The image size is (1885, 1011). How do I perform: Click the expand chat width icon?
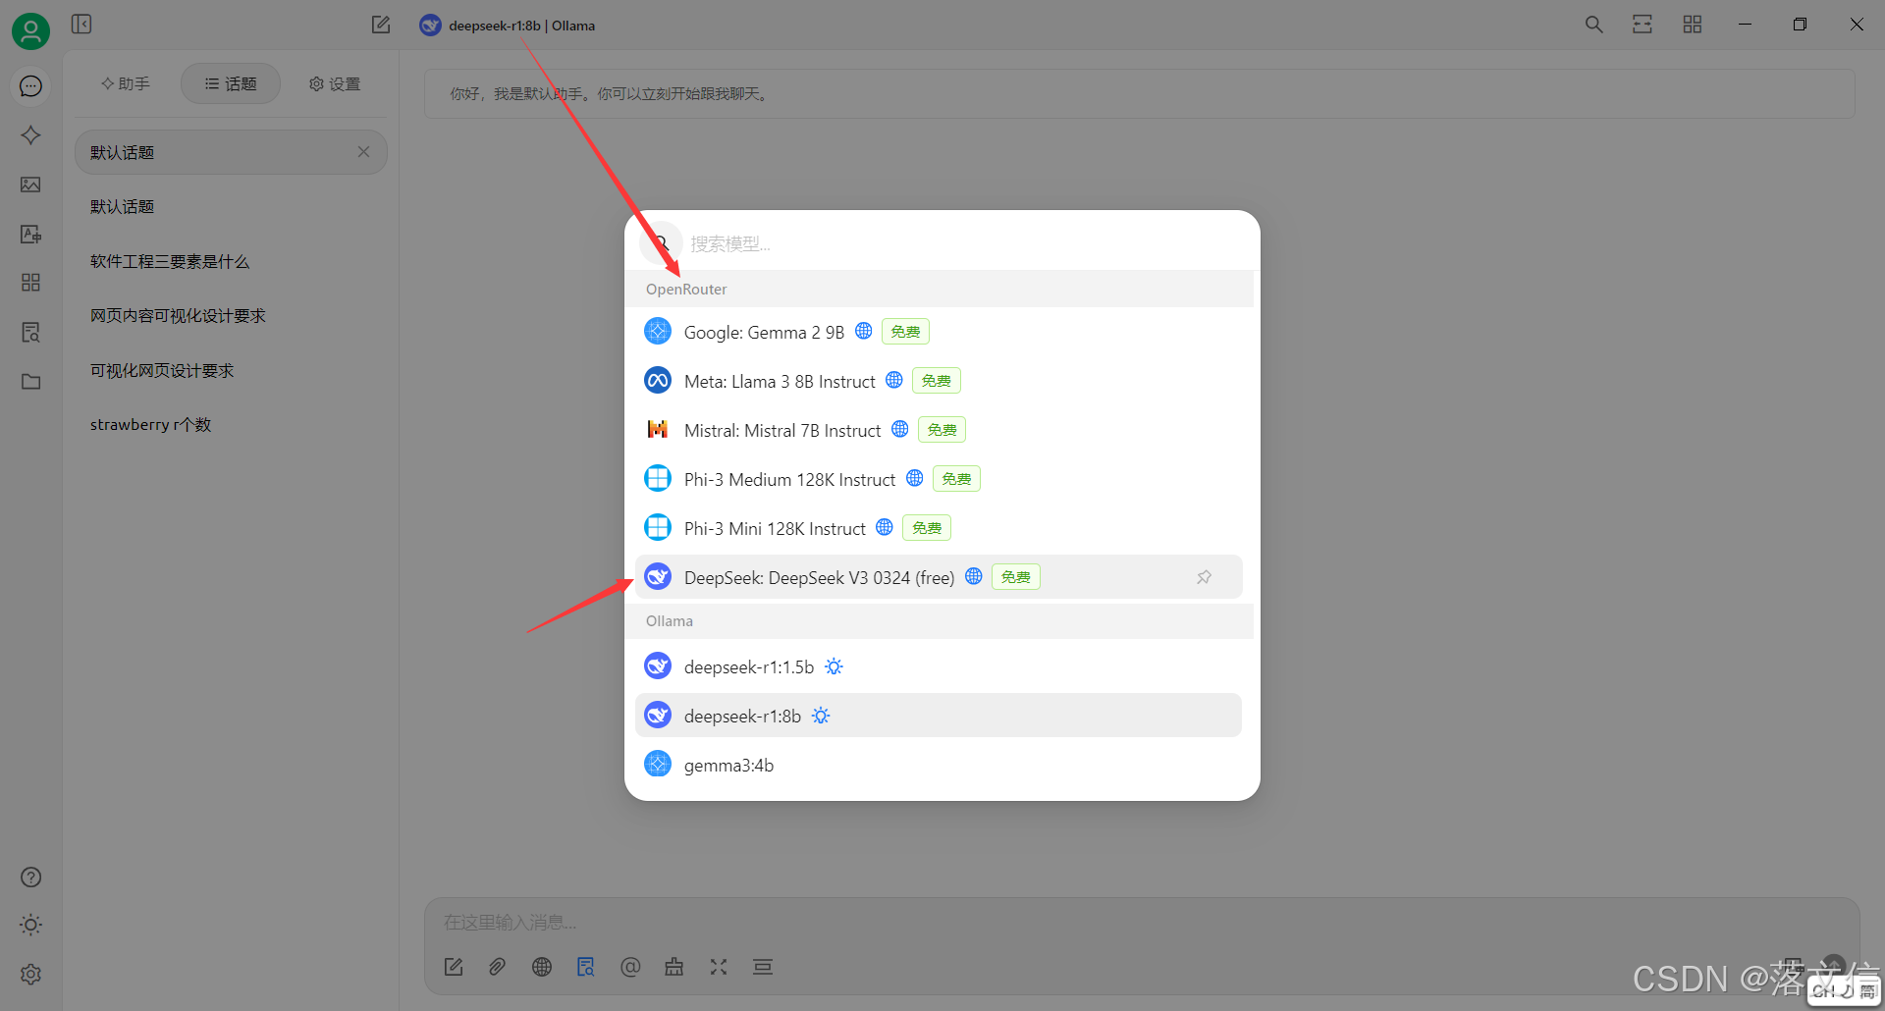(1643, 25)
